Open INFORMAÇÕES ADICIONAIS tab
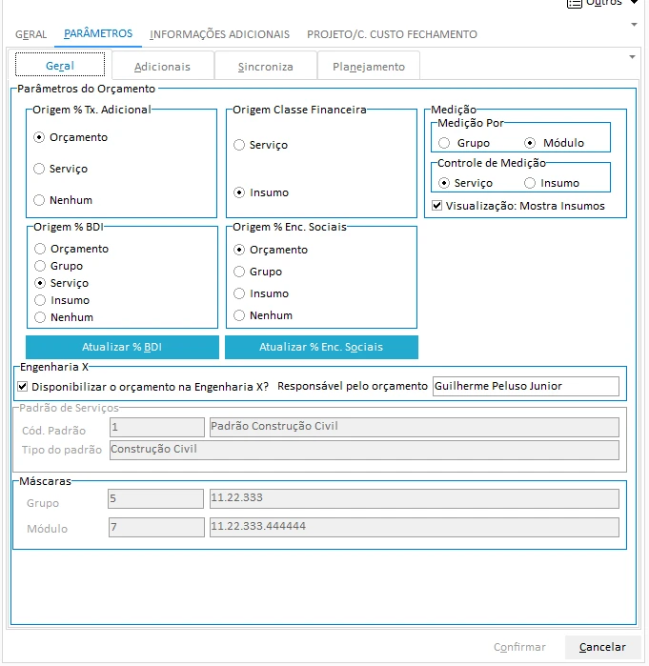The image size is (649, 666). point(219,34)
